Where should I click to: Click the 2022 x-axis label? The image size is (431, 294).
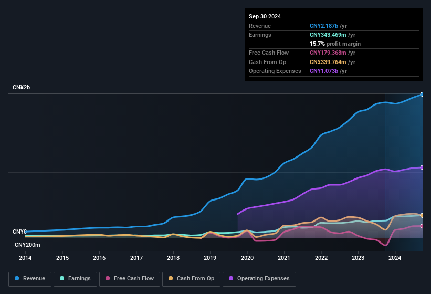click(321, 258)
